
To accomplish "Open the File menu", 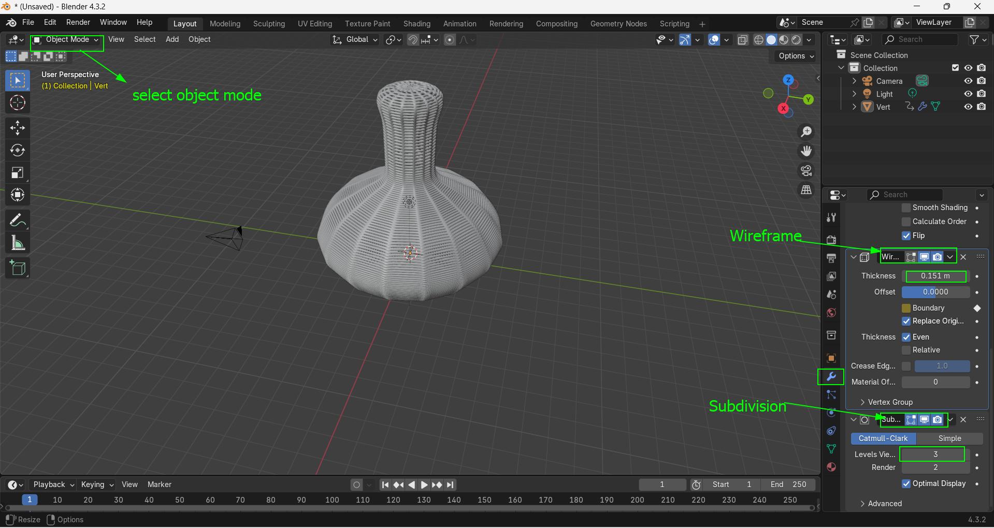I will [x=28, y=22].
